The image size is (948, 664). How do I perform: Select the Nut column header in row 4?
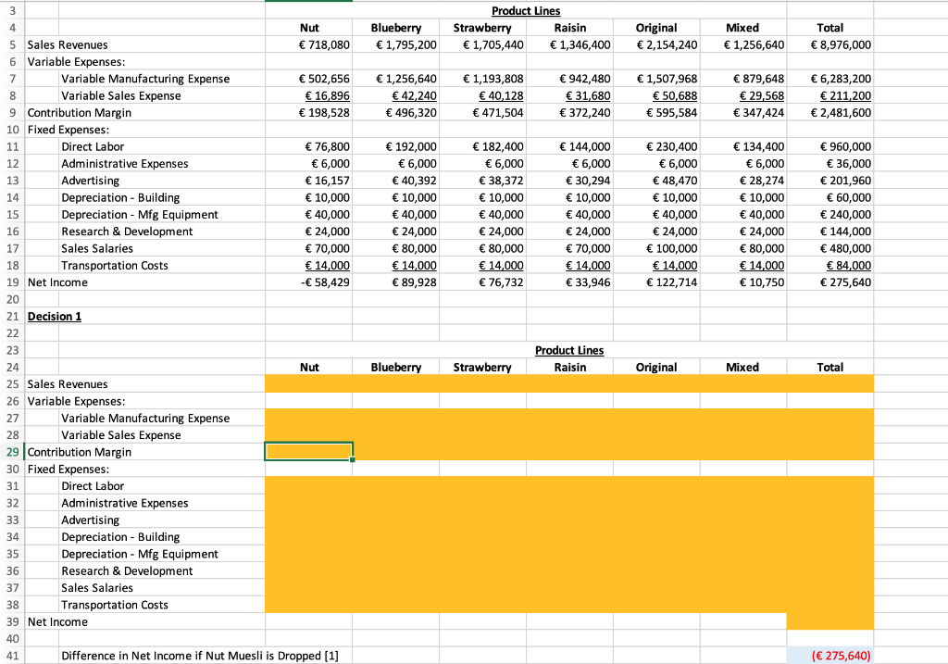[309, 28]
